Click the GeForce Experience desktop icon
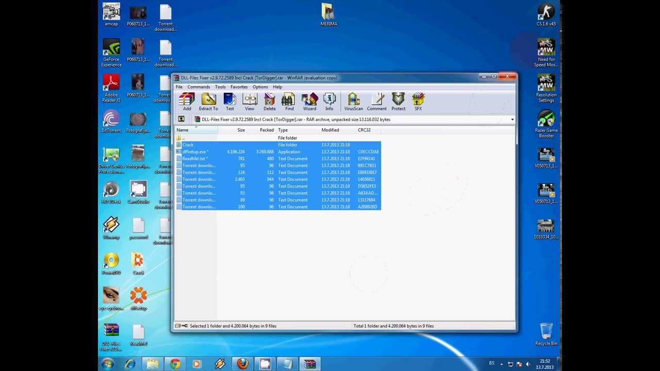 [x=111, y=53]
